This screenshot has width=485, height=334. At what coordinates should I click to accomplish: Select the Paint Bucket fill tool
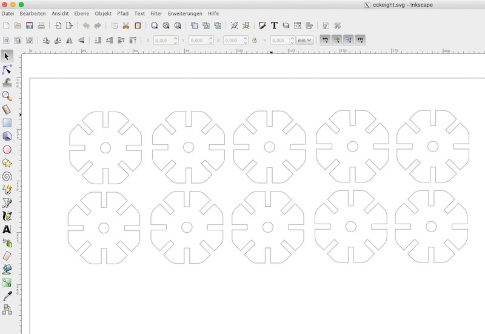pyautogui.click(x=7, y=269)
